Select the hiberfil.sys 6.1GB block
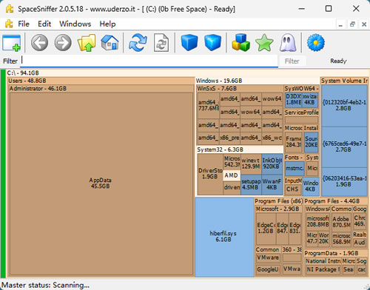This screenshot has width=370, height=290. (224, 237)
